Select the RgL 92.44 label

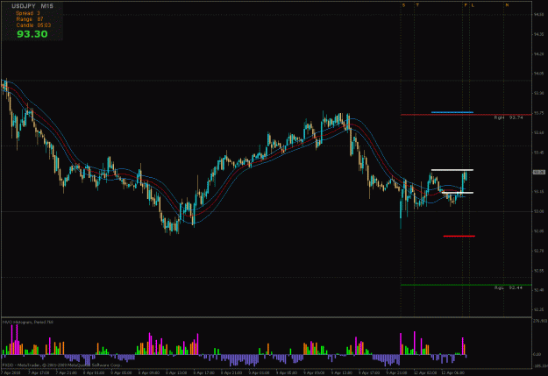[x=509, y=287]
